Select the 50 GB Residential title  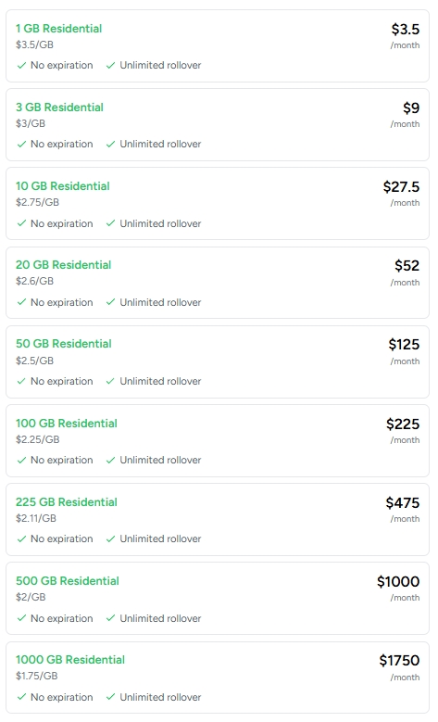point(64,344)
